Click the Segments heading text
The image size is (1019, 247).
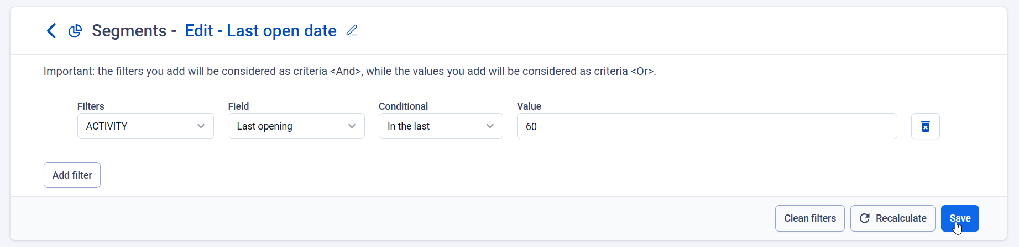[129, 31]
